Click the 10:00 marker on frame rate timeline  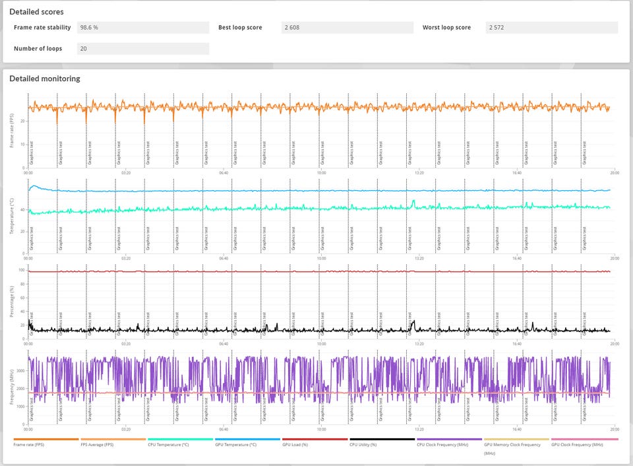pos(320,173)
